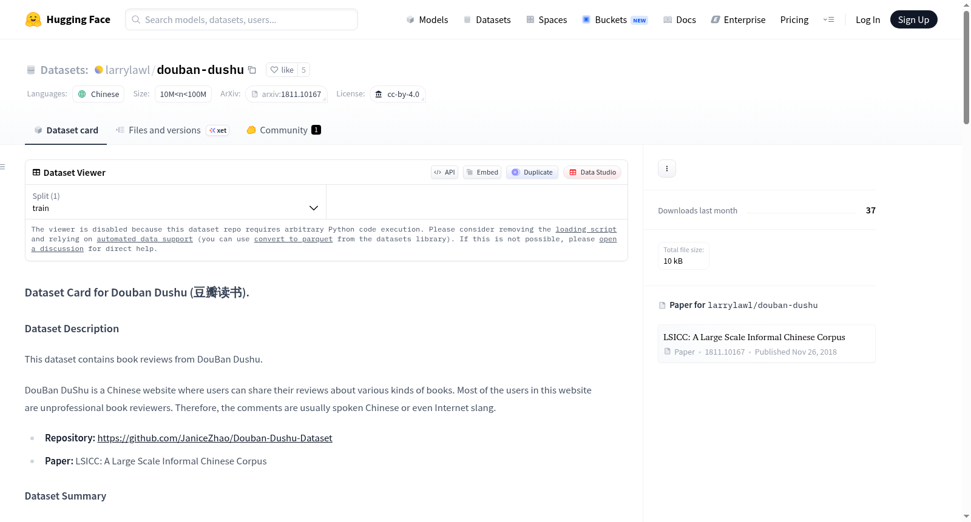Open the Pricing page
The image size is (971, 522).
pyautogui.click(x=794, y=19)
